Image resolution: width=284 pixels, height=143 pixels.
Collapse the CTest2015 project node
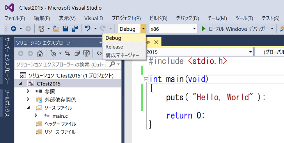(21, 84)
